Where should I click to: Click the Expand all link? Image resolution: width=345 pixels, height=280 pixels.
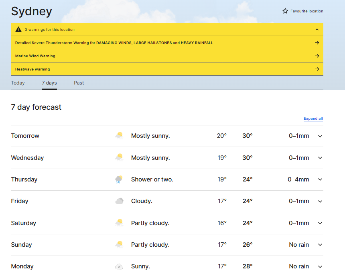coord(313,119)
